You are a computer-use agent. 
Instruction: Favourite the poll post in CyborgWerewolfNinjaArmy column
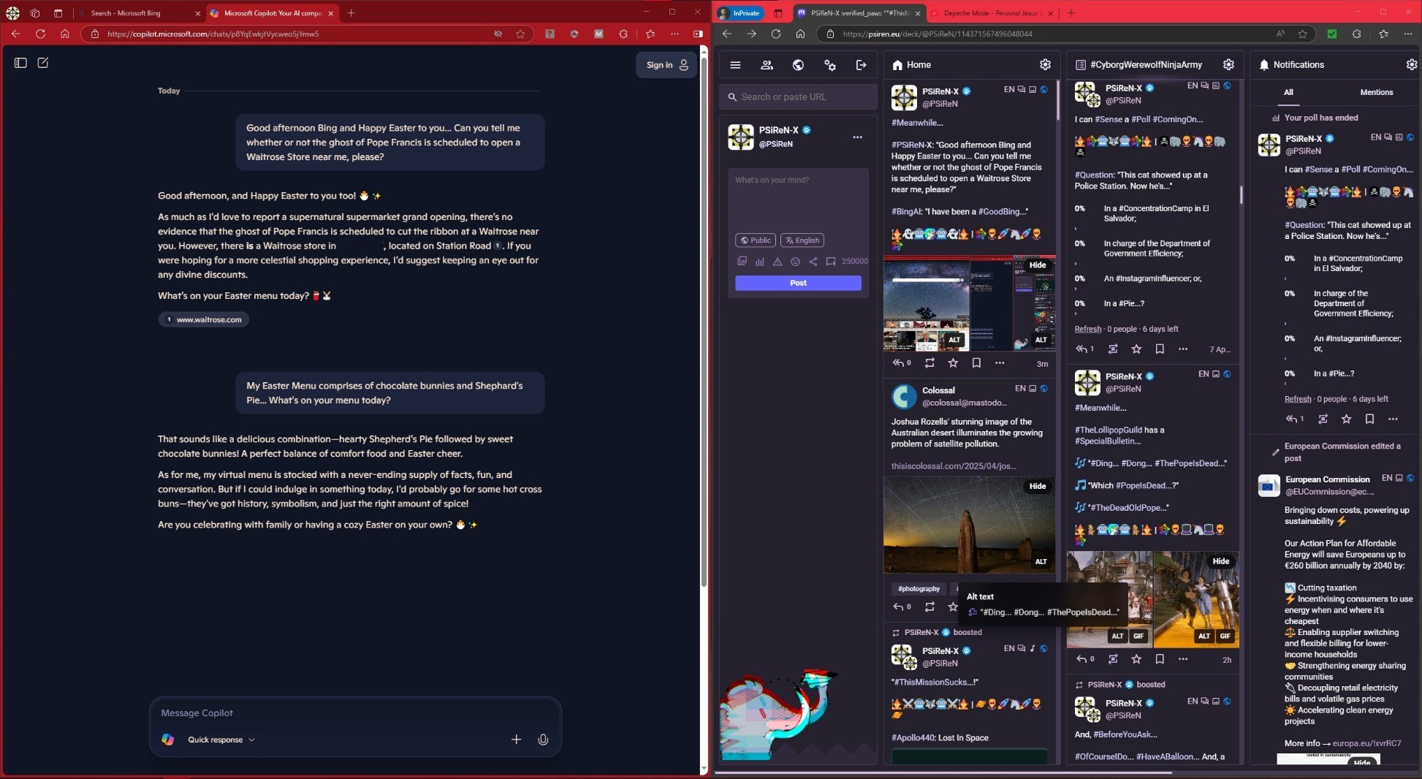[x=1136, y=349]
